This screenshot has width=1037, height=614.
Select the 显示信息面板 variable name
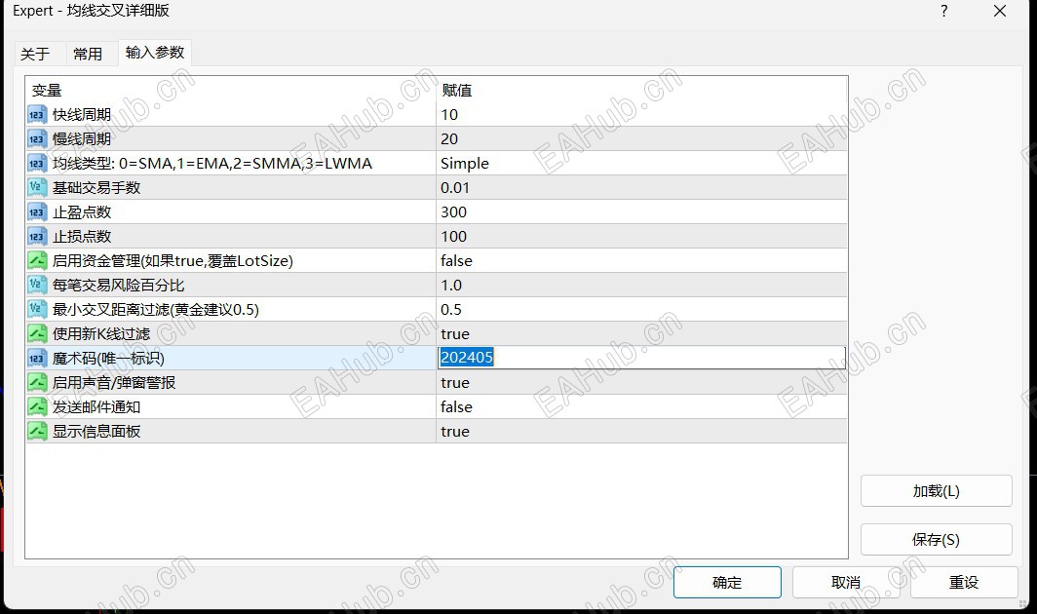point(96,432)
